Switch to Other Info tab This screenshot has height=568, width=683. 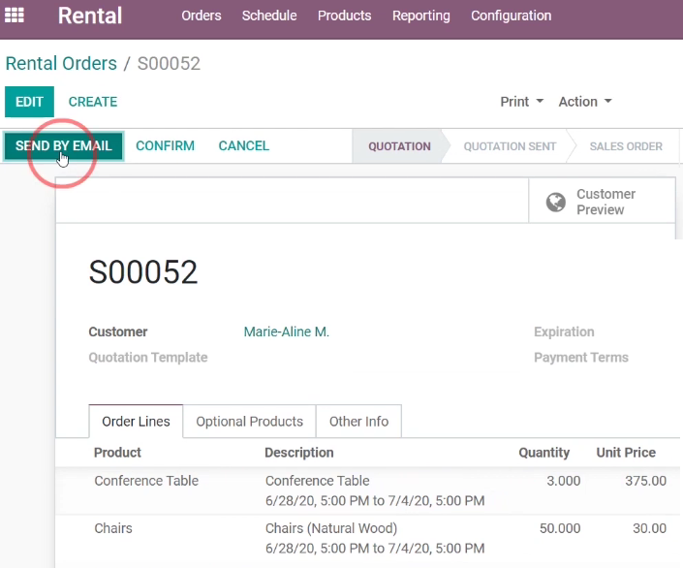(358, 422)
